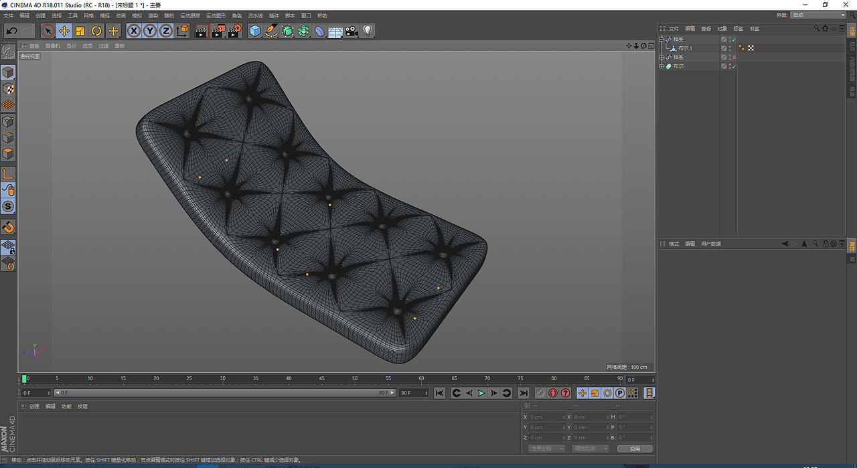Toggle the Y axis lock

point(150,31)
